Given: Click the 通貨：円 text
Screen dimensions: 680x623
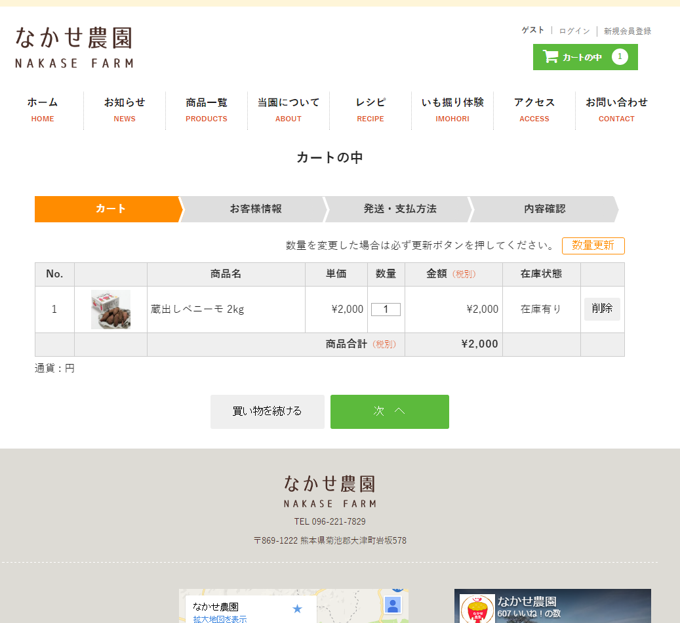Looking at the screenshot, I should coord(54,369).
